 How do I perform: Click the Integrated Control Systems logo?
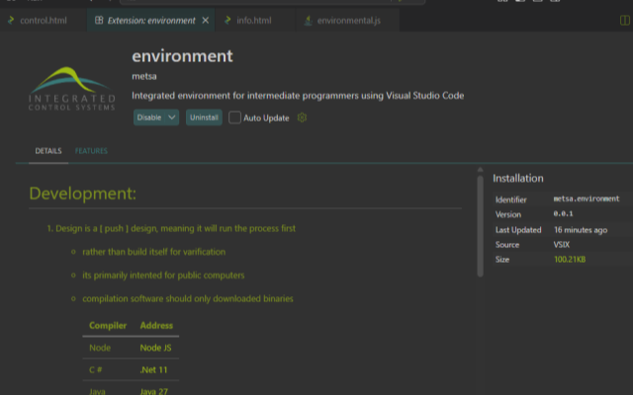(72, 88)
